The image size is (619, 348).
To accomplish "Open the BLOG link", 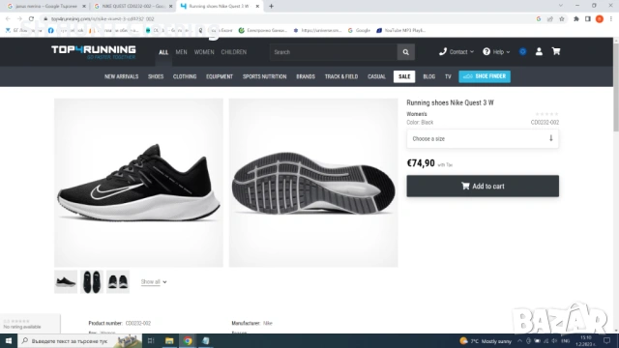I will (x=429, y=76).
